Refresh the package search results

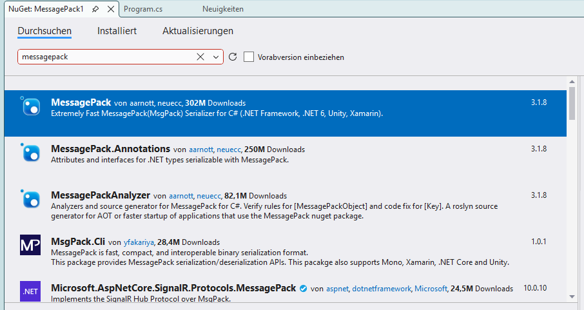click(x=233, y=57)
